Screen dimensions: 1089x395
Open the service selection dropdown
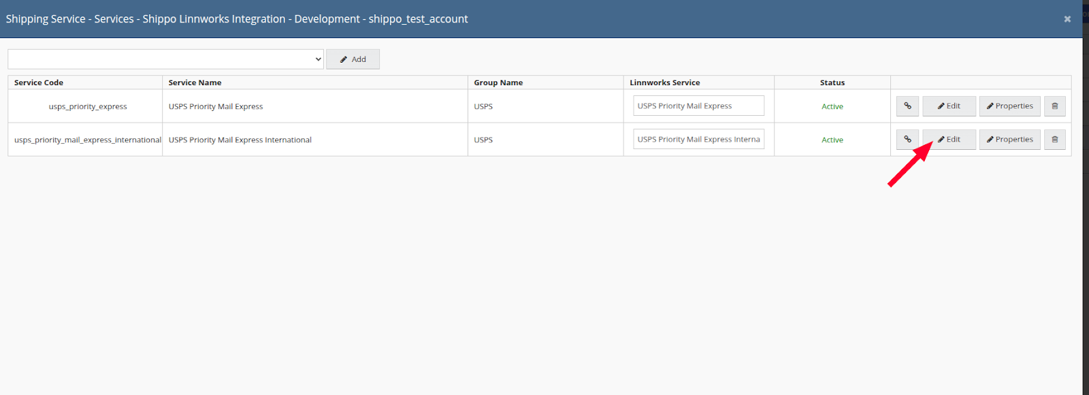pos(165,59)
